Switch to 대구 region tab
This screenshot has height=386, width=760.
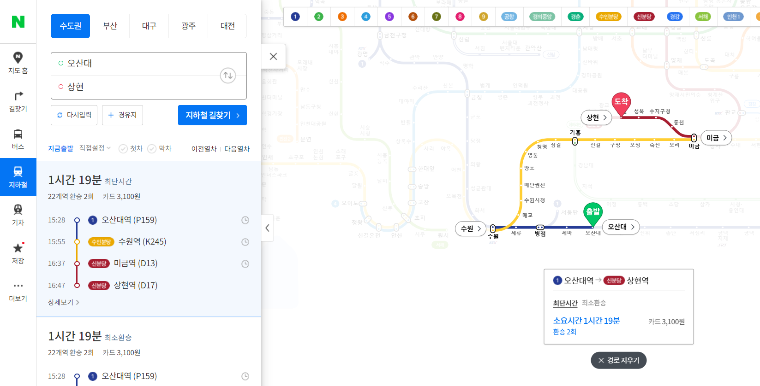(x=149, y=26)
